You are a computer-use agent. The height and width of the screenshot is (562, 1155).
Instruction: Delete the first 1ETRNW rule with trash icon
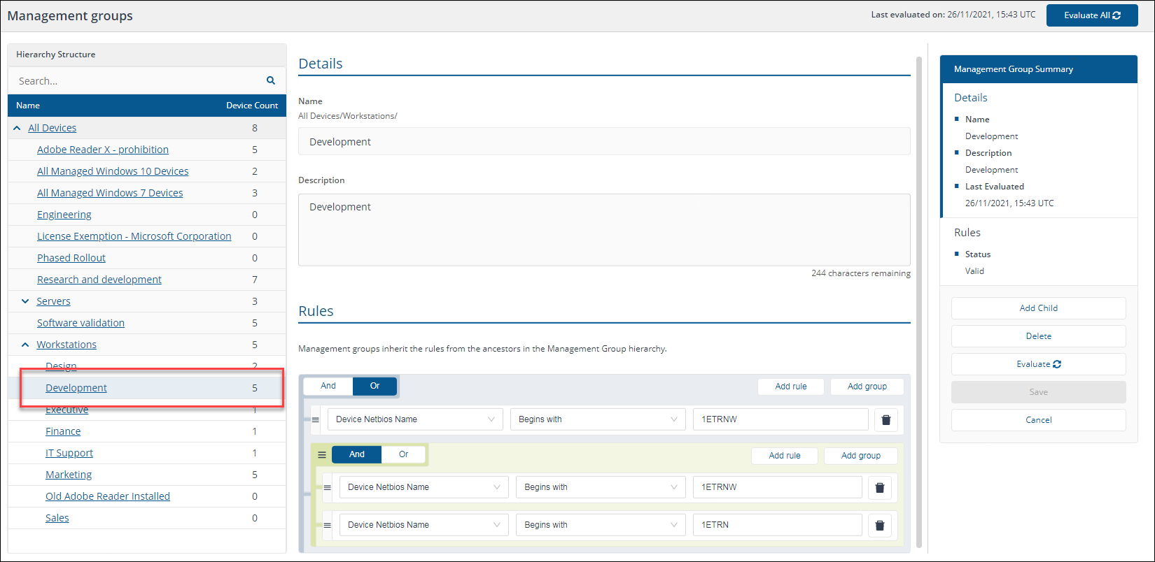pyautogui.click(x=885, y=419)
